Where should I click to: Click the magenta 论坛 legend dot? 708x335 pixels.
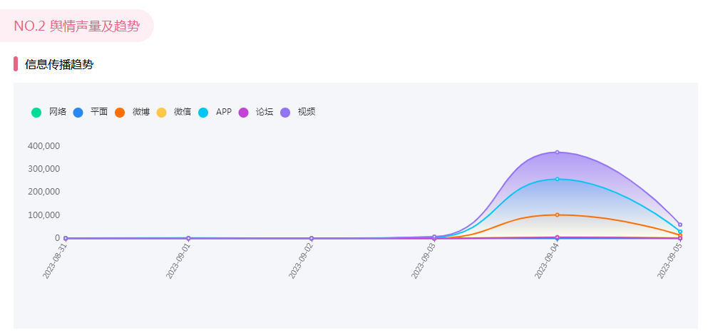click(244, 112)
